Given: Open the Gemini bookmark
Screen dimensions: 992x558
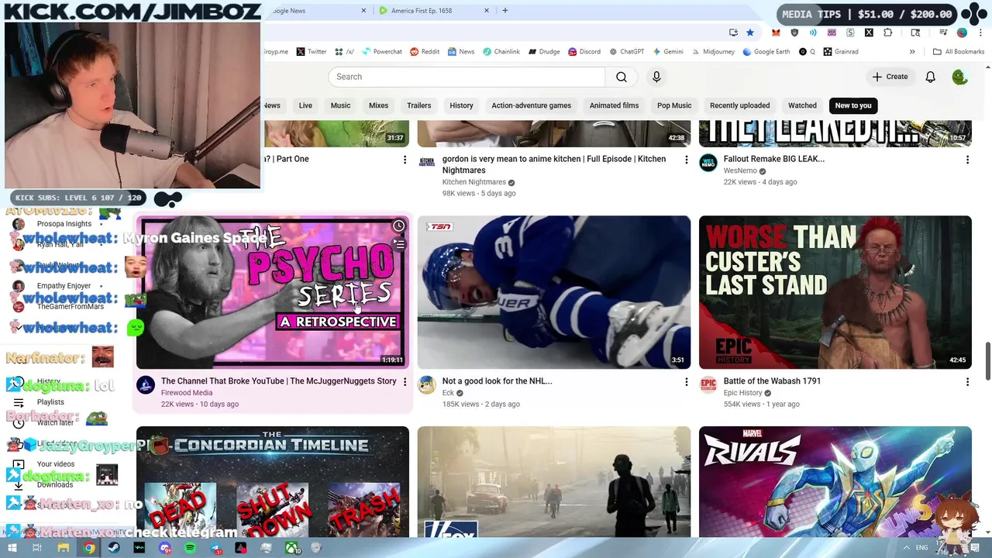Looking at the screenshot, I should (667, 52).
